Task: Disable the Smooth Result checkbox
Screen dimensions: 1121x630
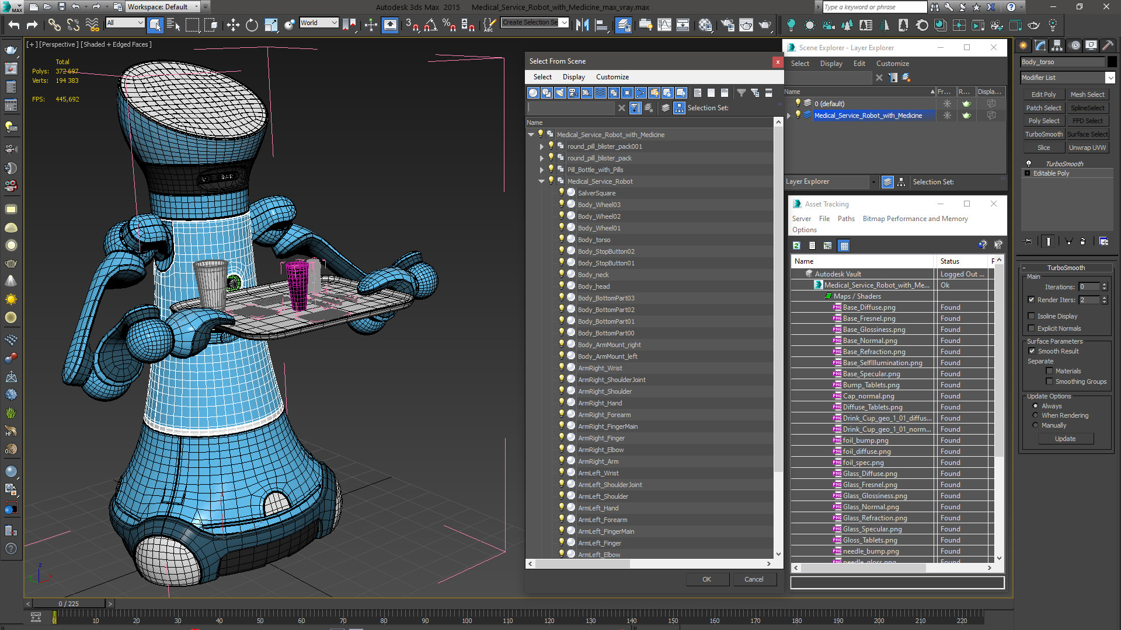Action: point(1032,351)
